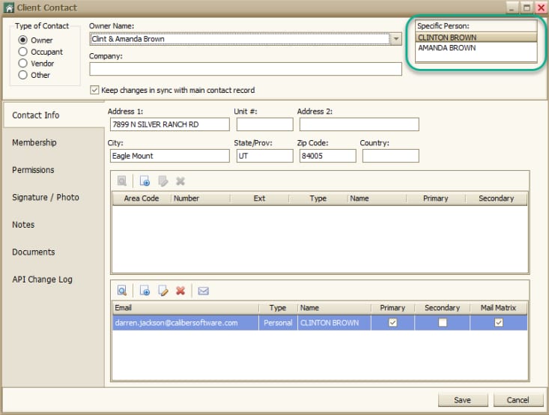Close the Client Contact window
549x415 pixels.
[542, 7]
